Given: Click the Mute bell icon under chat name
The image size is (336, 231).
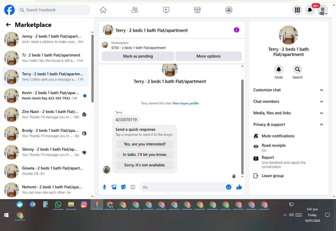Looking at the screenshot, I should (279, 69).
